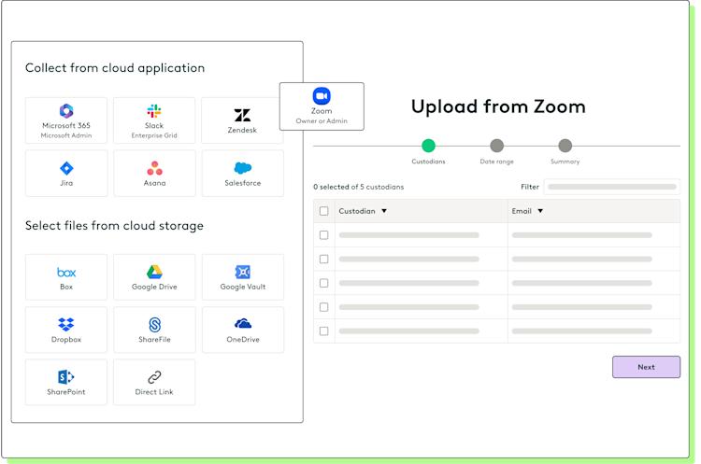Screen dimensions: 701x464
Task: Select the Zoom Owner or Admin tile
Action: pos(322,106)
